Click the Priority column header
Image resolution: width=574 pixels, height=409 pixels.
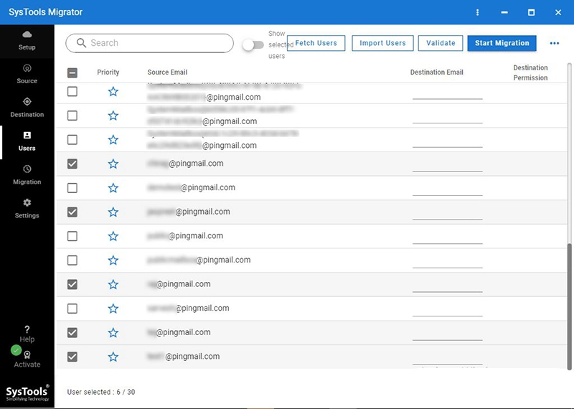coord(108,72)
